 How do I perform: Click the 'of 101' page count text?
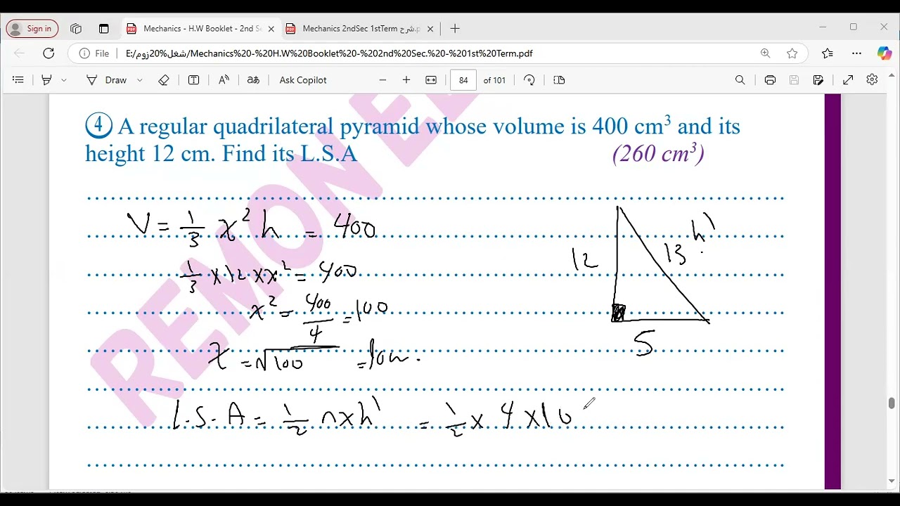(494, 80)
